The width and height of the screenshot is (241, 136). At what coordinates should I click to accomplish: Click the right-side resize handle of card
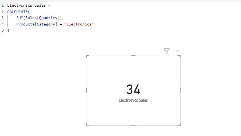click(180, 90)
